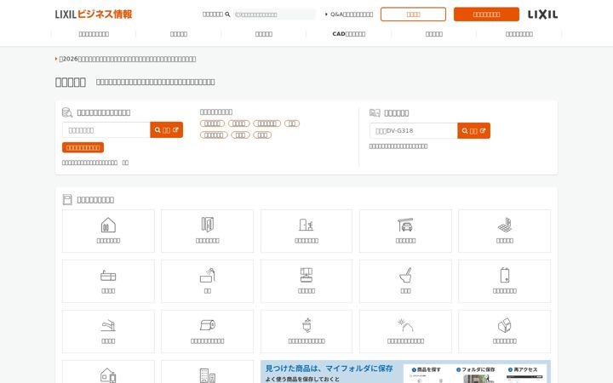The height and width of the screenshot is (383, 613).
Task: Open the office building icon category
Action: point(207,372)
